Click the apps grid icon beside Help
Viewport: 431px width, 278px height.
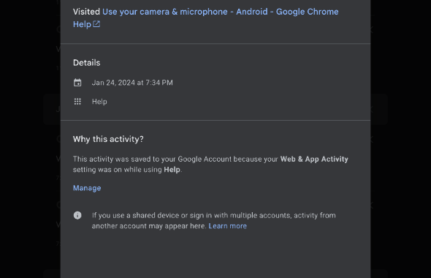(x=77, y=102)
